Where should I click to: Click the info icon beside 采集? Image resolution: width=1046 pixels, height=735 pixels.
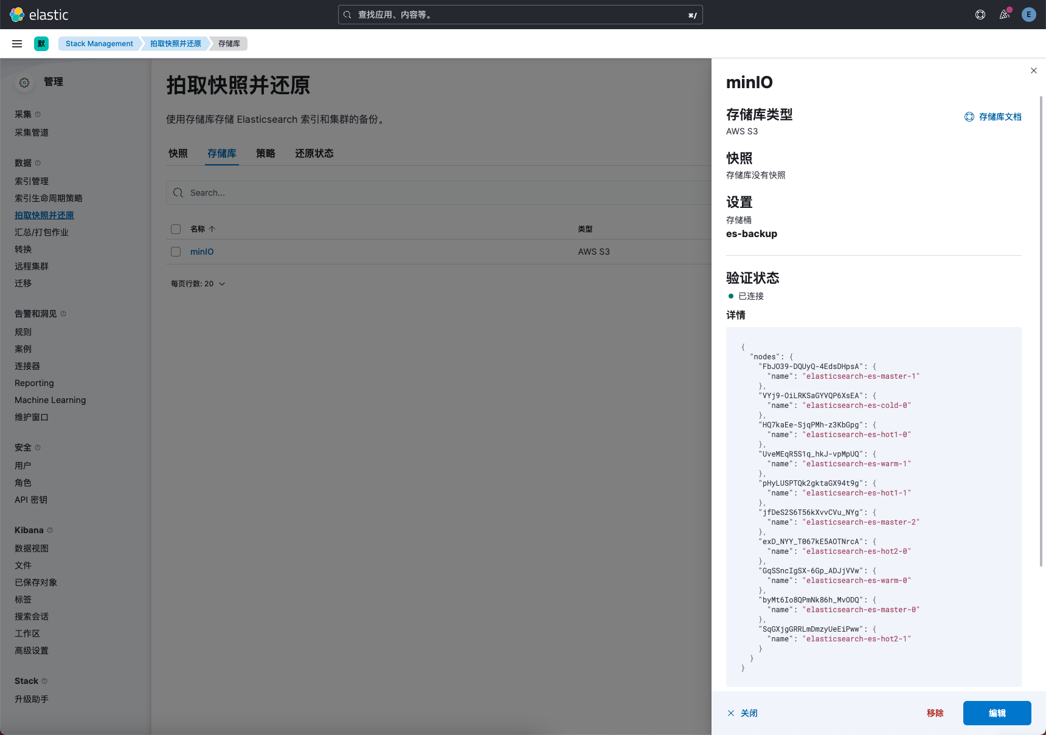coord(38,114)
